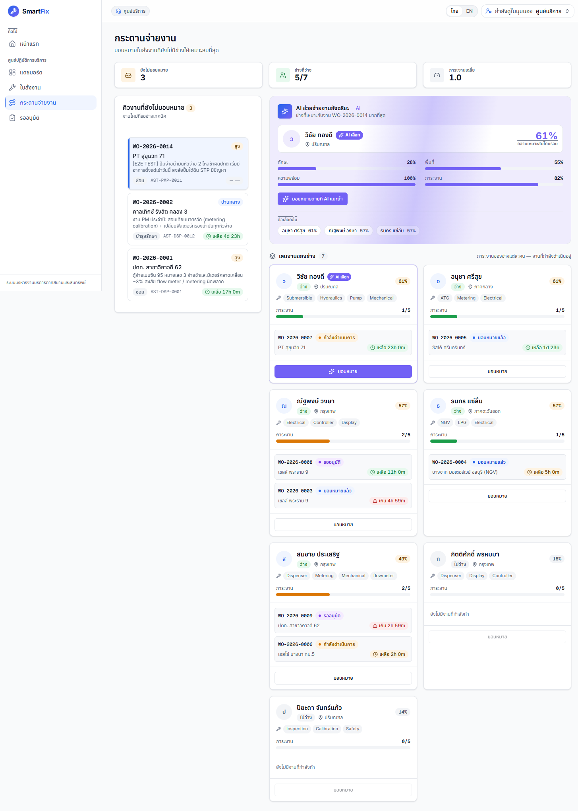
Task: Click purple มอบหมาย button in วิชัย ทองดี card
Action: (343, 371)
